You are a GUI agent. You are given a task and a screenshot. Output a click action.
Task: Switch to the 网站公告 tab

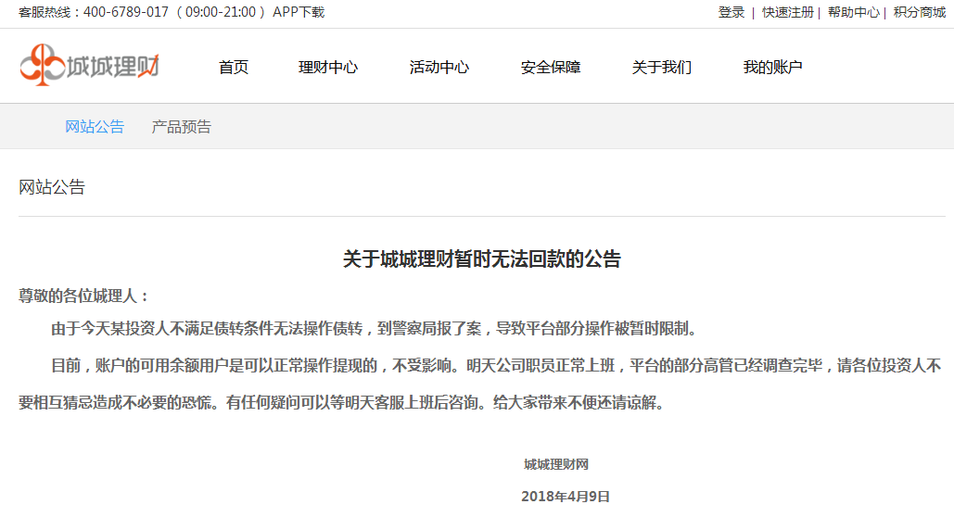tap(95, 127)
